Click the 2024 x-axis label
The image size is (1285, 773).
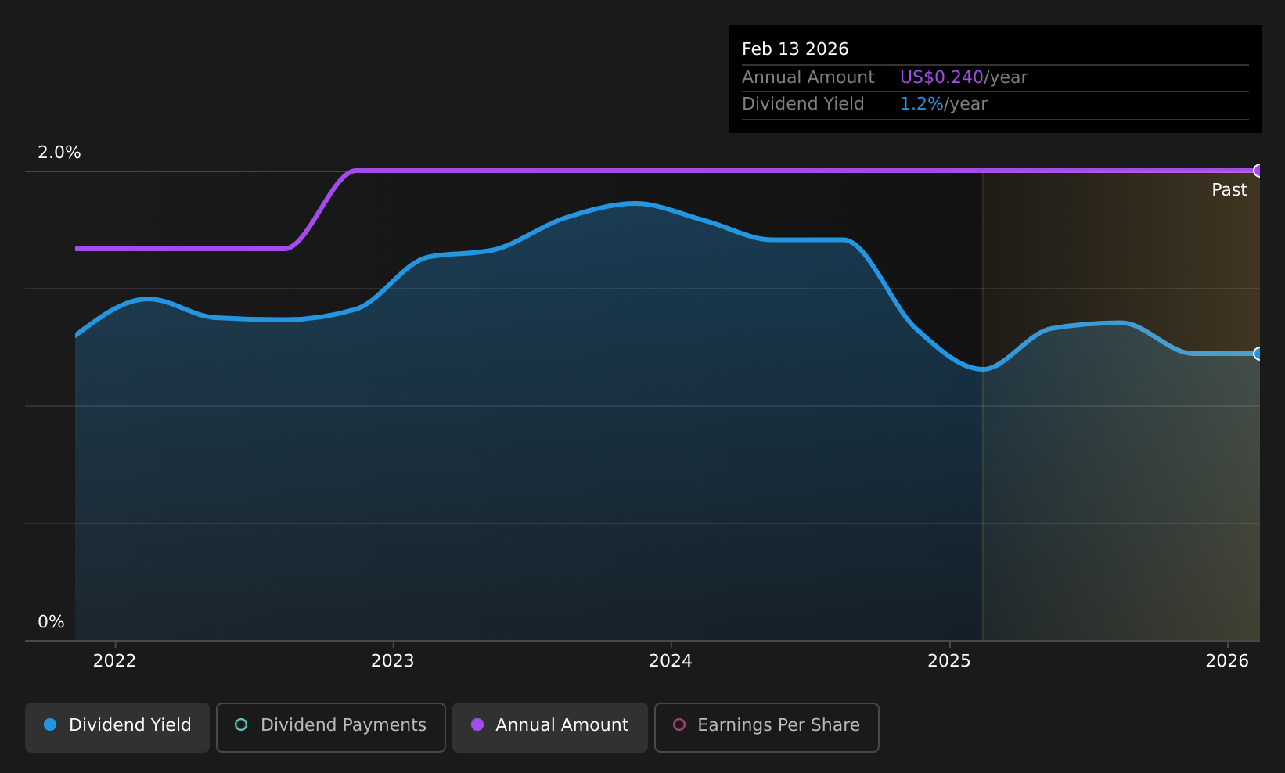tap(671, 661)
